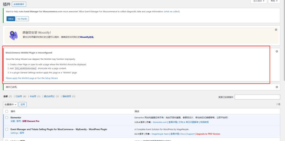Click the Allow button
Image resolution: width=285 pixels, height=141 pixels.
11,19
